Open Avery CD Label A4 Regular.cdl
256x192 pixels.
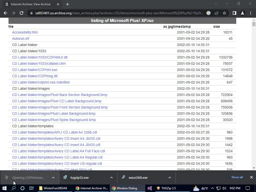[x=57, y=157]
